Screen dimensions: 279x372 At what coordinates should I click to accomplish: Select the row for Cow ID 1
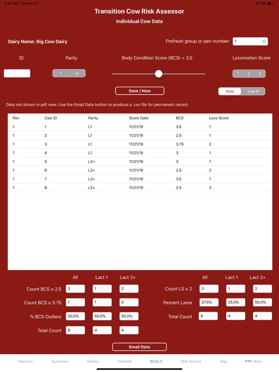pos(140,127)
